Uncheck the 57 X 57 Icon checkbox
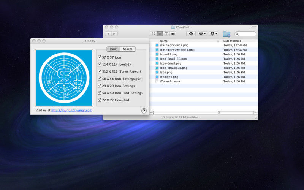304x190 pixels. (x=100, y=57)
